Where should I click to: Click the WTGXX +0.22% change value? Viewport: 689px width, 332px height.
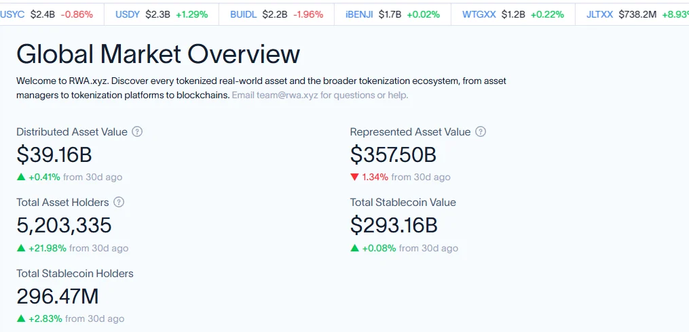pyautogui.click(x=547, y=14)
